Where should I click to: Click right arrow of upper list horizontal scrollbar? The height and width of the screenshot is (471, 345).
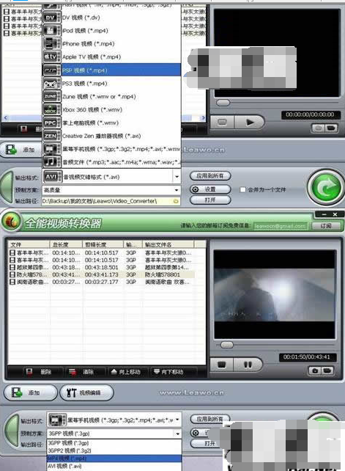203,118
